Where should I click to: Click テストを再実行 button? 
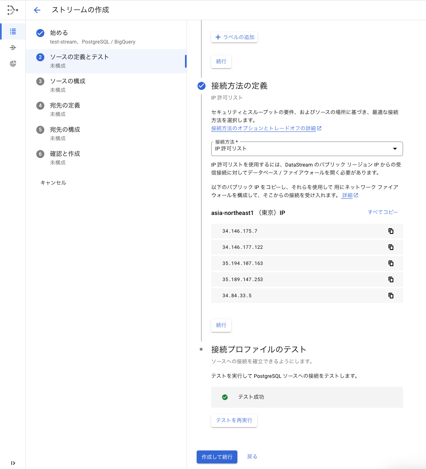234,420
